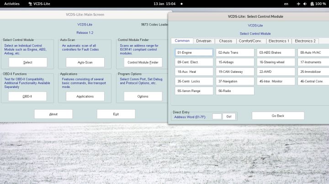329x184 pixels.
Task: Select the 18-Aux. Heat module
Action: 194,72
